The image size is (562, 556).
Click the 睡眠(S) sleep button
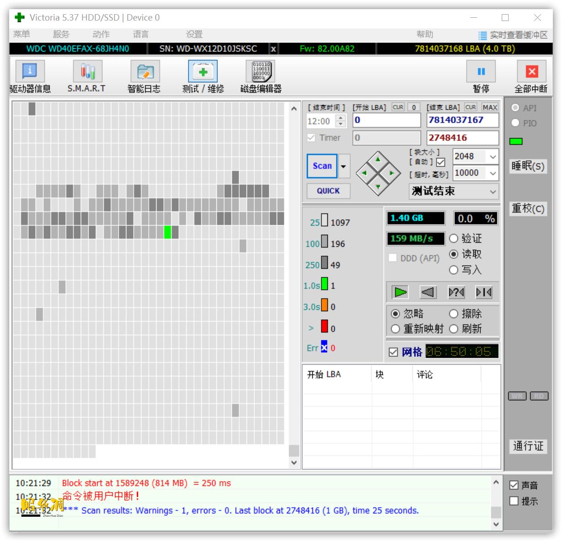coord(528,166)
